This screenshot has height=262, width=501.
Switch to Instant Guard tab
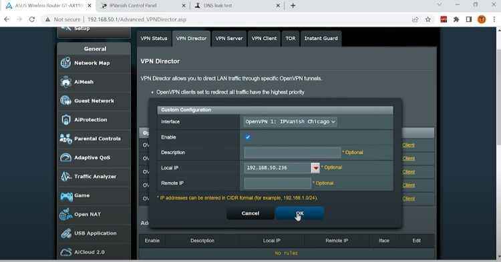click(321, 39)
